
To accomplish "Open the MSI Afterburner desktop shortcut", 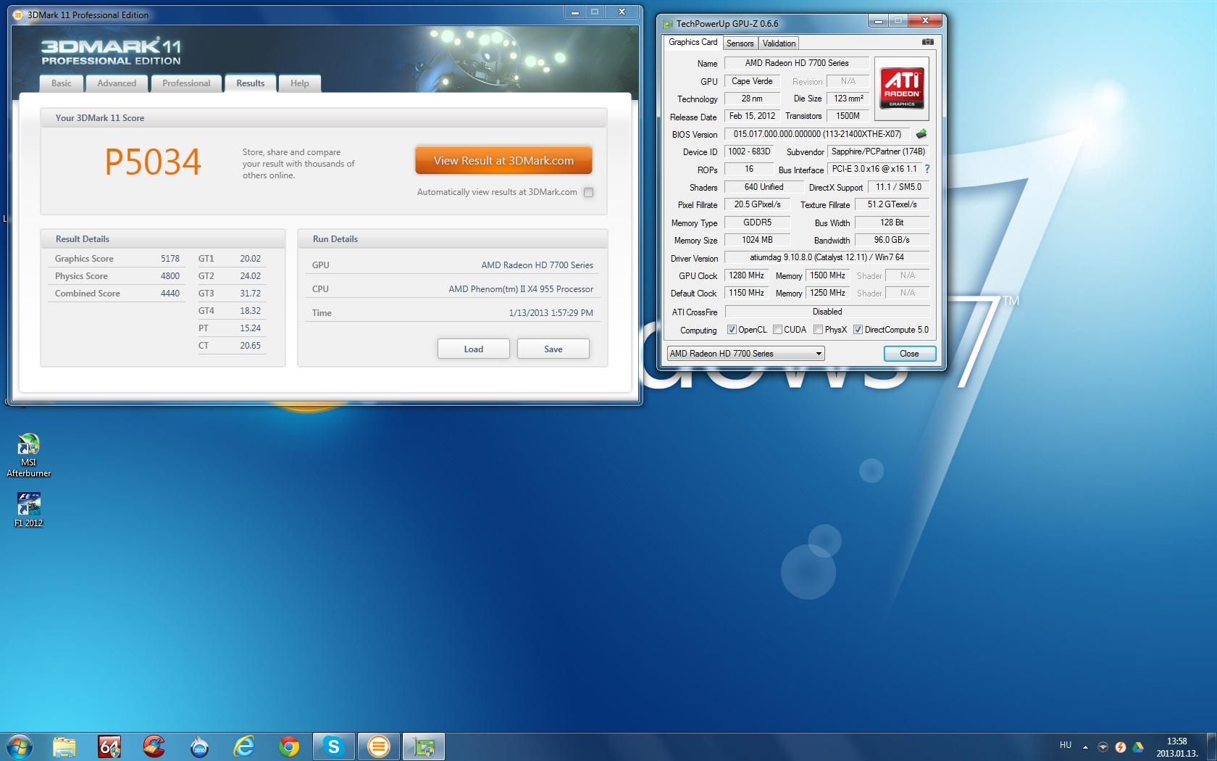I will click(x=28, y=455).
